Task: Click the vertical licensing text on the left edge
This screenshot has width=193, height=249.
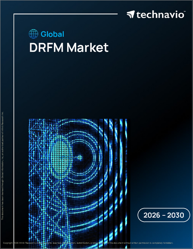Action: pos(2,166)
